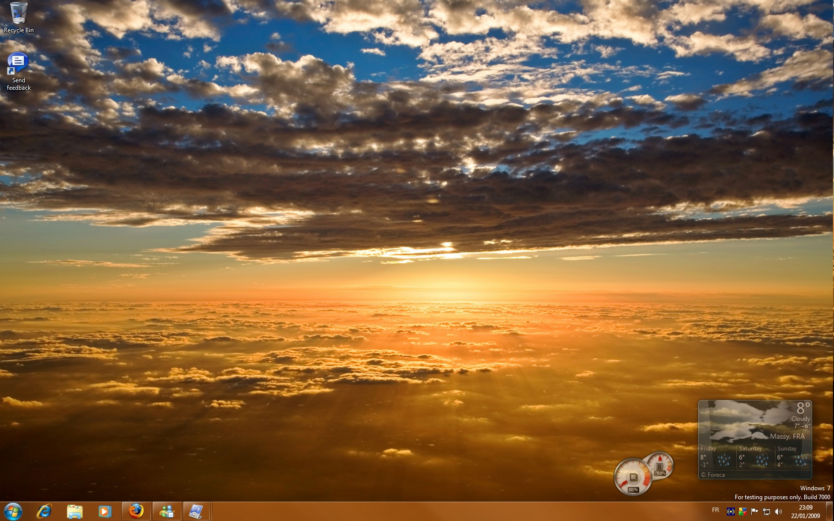The image size is (834, 521).
Task: Open Windows Live Messenger taskbar button
Action: coord(167,511)
